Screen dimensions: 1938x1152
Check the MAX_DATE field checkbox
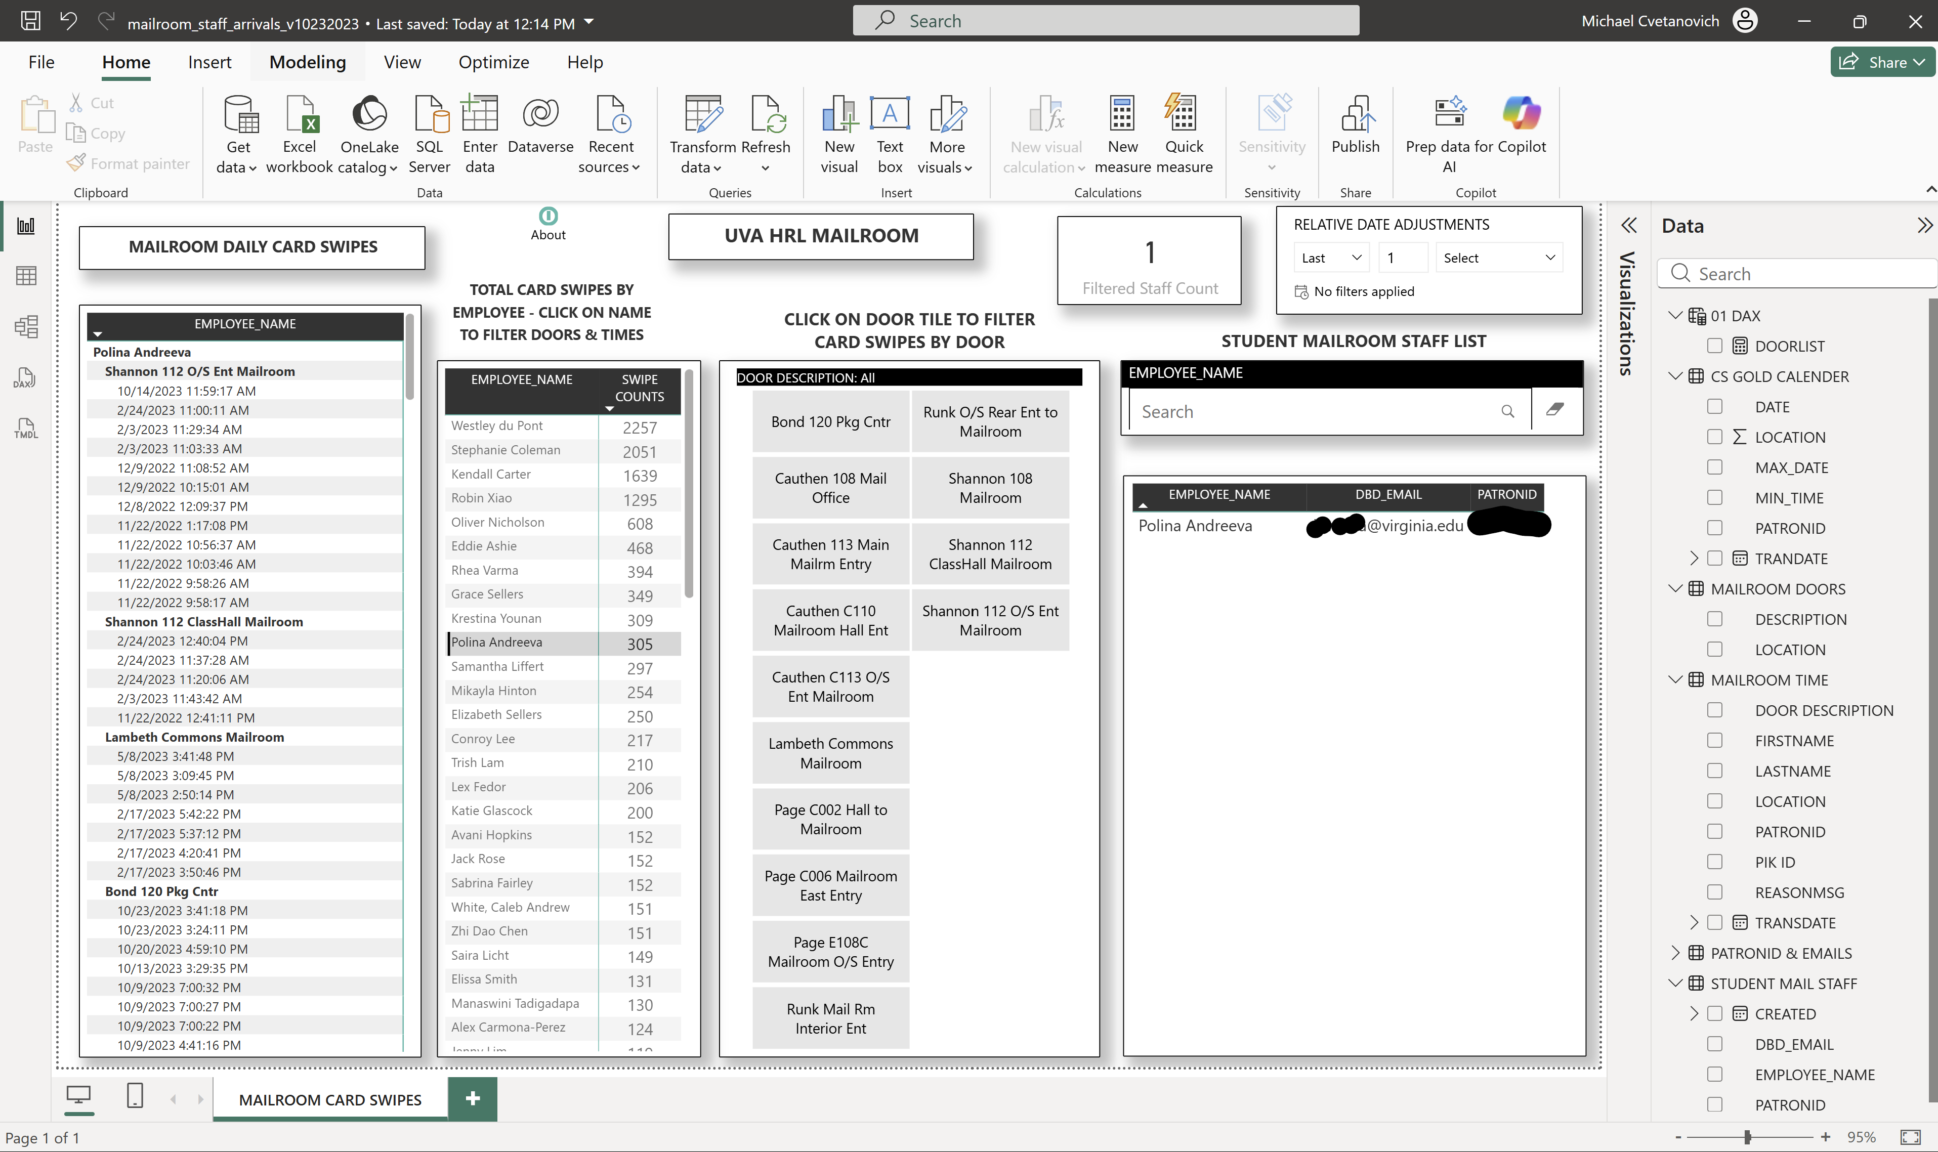(x=1715, y=466)
